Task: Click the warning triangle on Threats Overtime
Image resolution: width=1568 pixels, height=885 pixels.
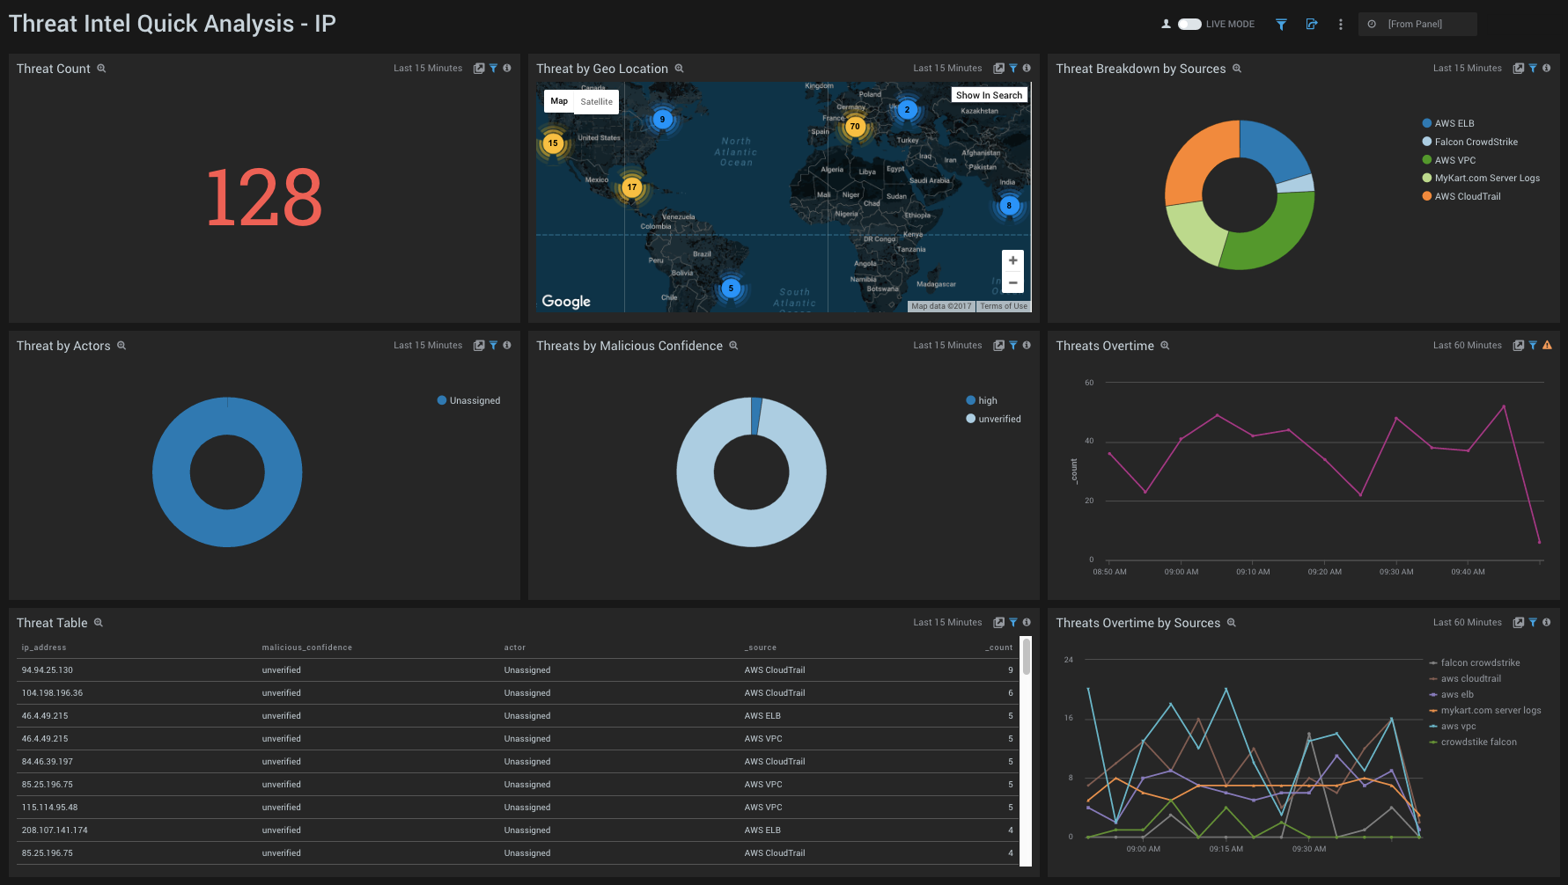Action: pos(1547,345)
